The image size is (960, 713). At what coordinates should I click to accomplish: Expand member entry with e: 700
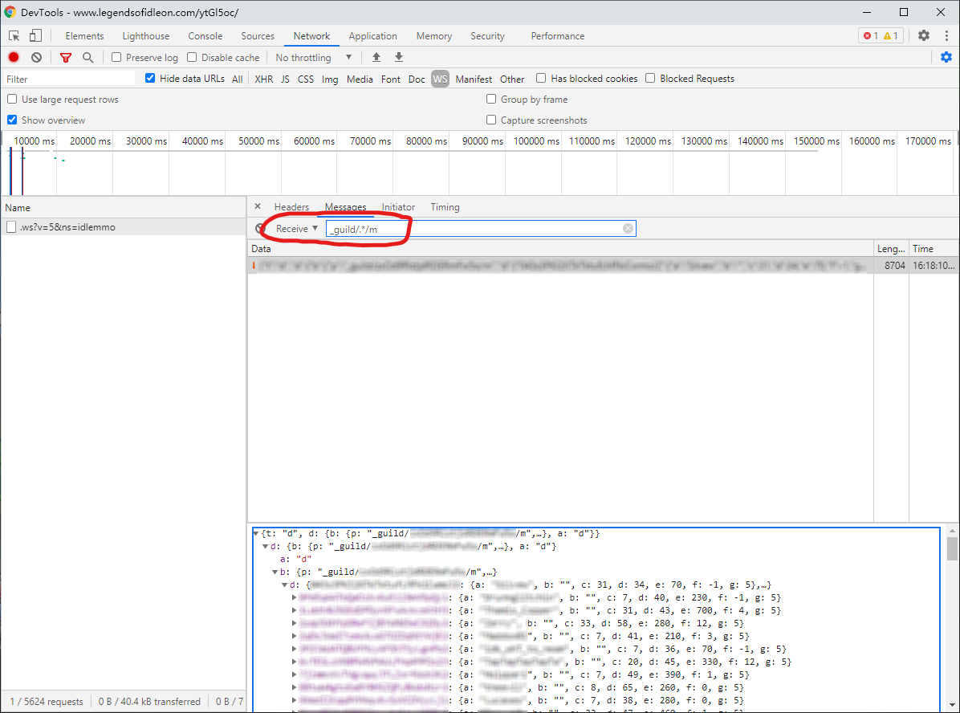295,611
